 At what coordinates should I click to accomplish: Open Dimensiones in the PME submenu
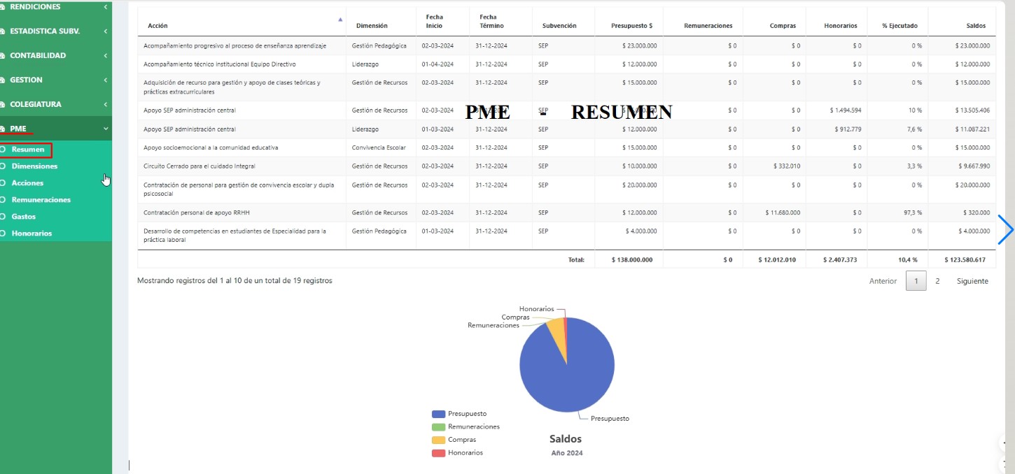[x=34, y=166]
